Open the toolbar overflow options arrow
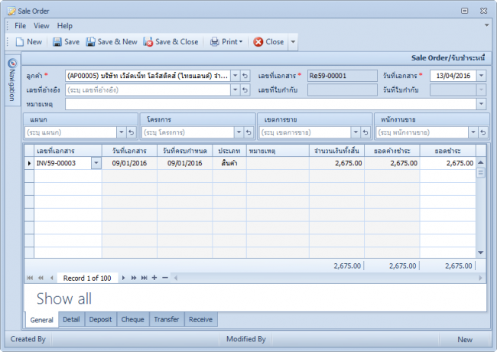This screenshot has width=497, height=352. coord(293,42)
